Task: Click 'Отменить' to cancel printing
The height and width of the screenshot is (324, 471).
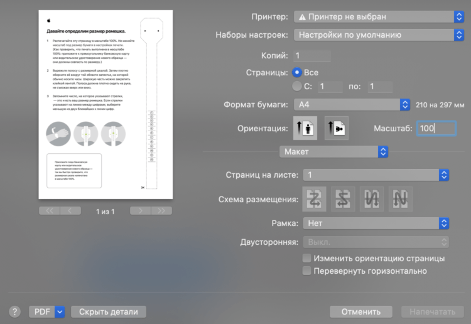Action: click(360, 311)
